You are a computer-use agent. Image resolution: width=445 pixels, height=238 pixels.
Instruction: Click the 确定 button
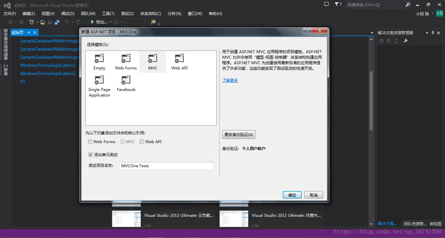pyautogui.click(x=292, y=195)
